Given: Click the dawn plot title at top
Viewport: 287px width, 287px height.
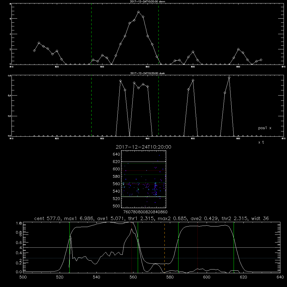Looking at the screenshot, I should click(148, 1).
